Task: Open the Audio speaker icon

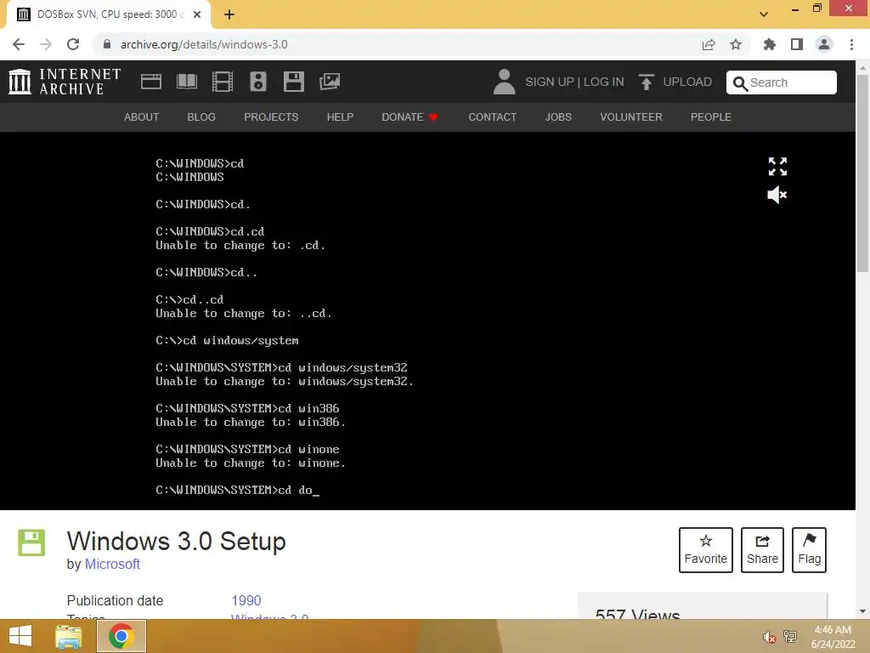Action: point(258,82)
